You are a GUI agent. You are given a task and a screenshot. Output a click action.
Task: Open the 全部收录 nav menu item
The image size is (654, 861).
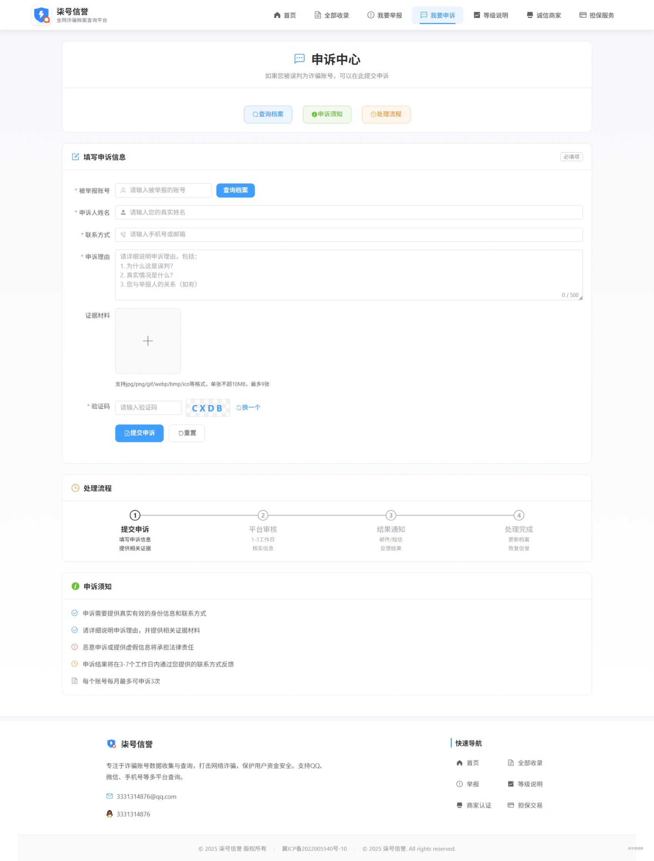click(x=332, y=15)
